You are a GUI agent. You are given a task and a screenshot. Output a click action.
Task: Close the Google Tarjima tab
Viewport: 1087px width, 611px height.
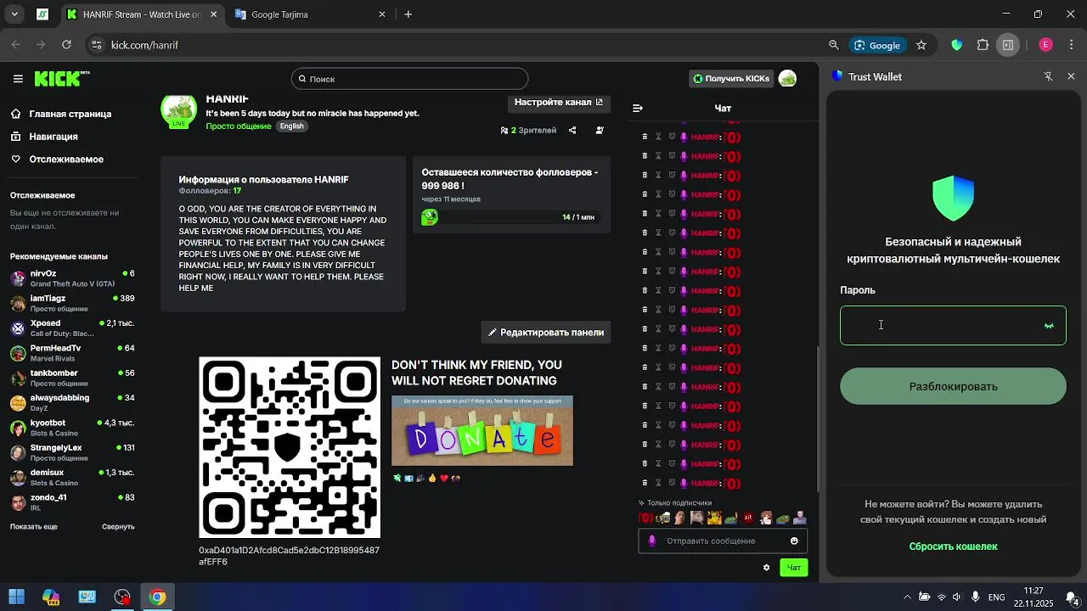(x=382, y=14)
